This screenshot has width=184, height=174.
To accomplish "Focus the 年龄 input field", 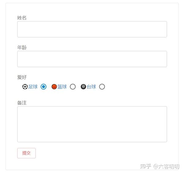I will pyautogui.click(x=92, y=59).
